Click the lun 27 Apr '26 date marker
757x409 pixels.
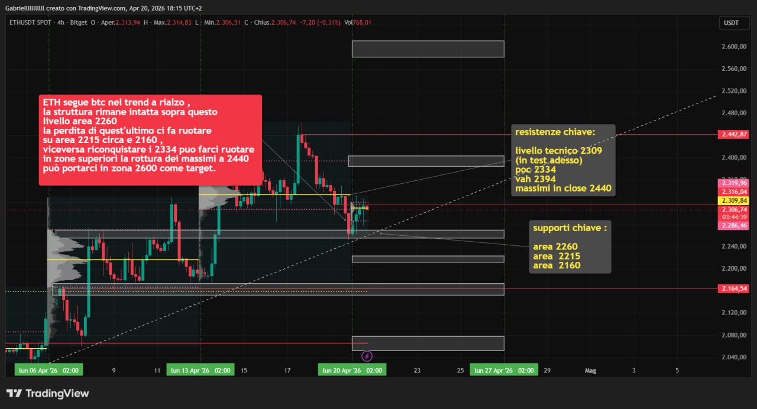(504, 370)
